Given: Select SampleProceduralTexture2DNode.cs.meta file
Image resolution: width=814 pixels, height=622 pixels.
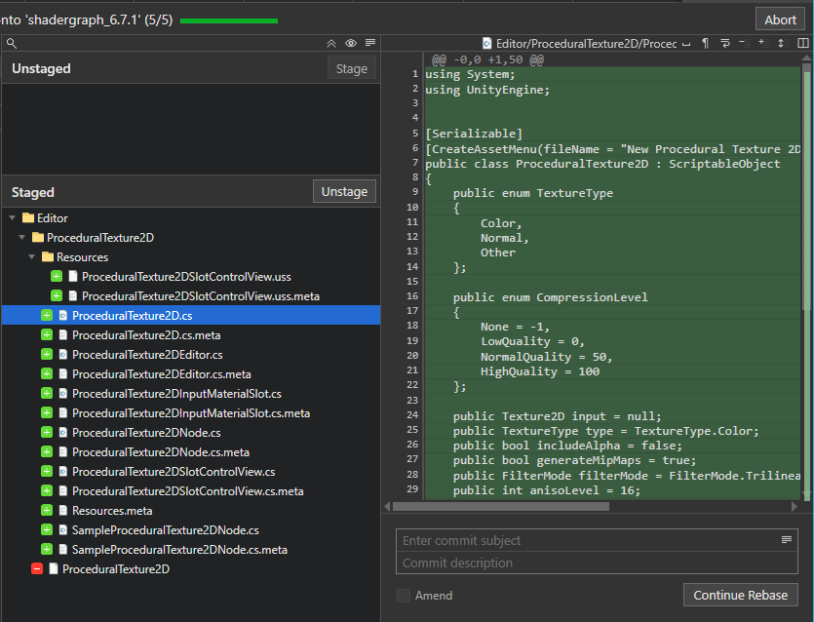Looking at the screenshot, I should coord(191,549).
